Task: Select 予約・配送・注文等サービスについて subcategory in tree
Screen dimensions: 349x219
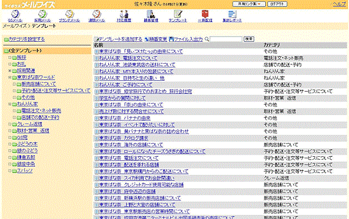Action: pyautogui.click(x=56, y=91)
